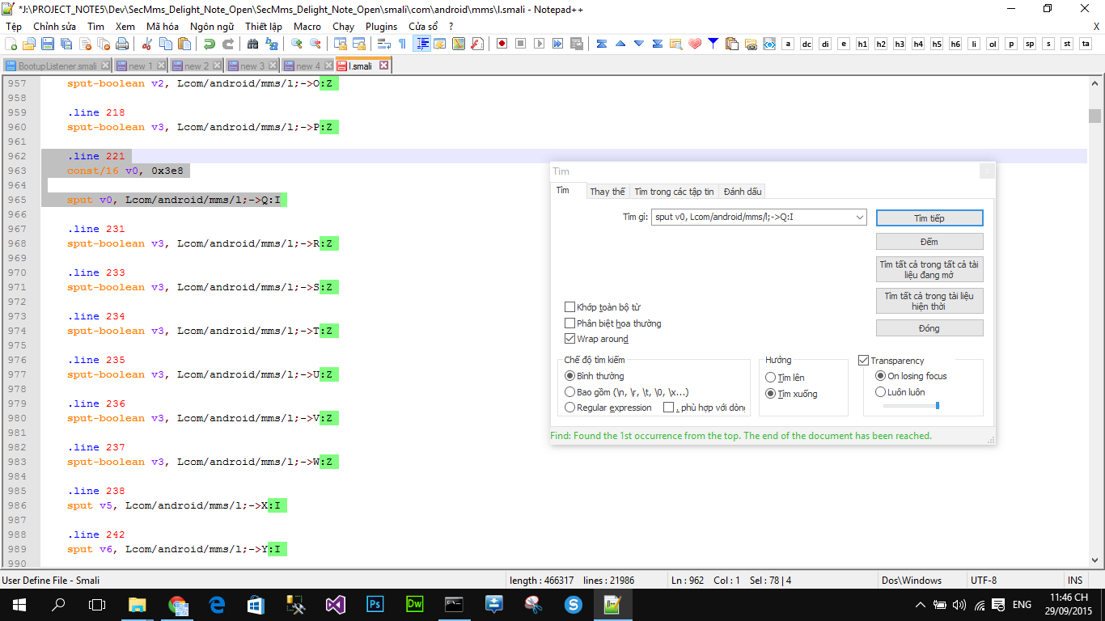
Task: Open the Find icon in the toolbar
Action: click(254, 44)
